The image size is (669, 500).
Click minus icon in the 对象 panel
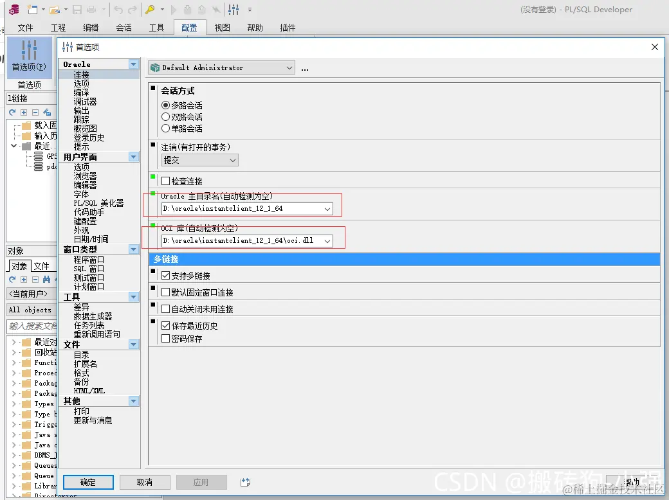(35, 279)
